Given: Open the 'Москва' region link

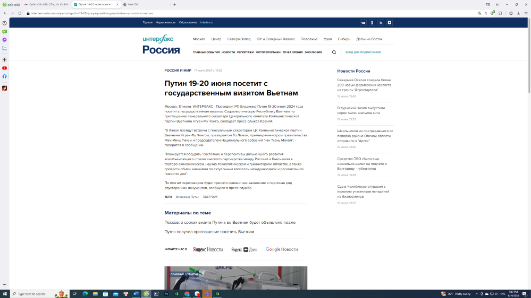Looking at the screenshot, I should pyautogui.click(x=199, y=39).
